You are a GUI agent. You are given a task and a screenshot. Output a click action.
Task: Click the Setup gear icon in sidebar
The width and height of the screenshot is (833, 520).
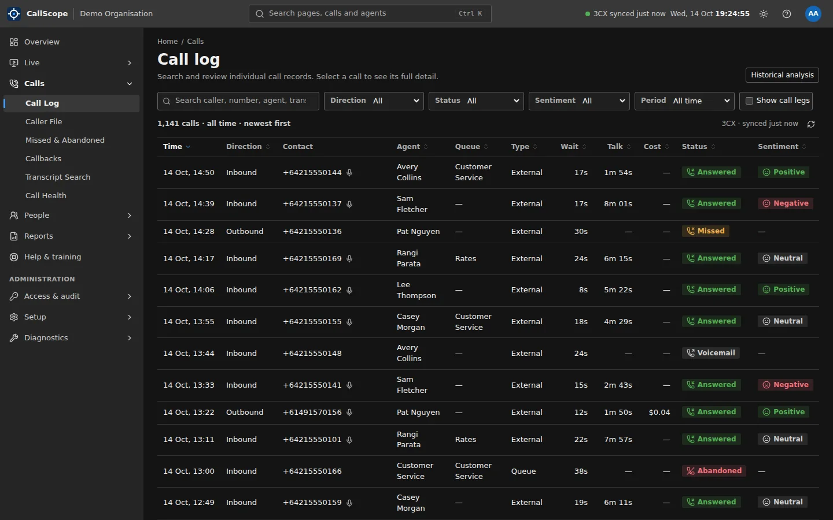click(x=14, y=317)
